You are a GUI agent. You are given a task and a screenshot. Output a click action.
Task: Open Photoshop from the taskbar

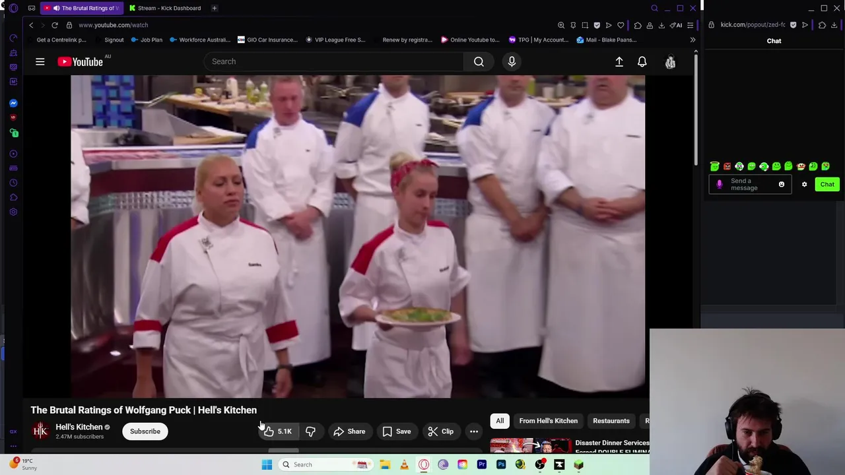click(501, 464)
